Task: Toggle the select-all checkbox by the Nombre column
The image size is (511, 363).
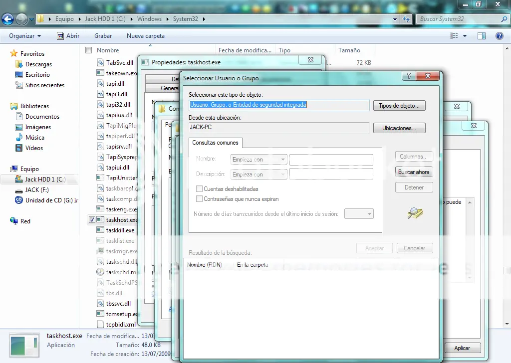Action: [89, 50]
